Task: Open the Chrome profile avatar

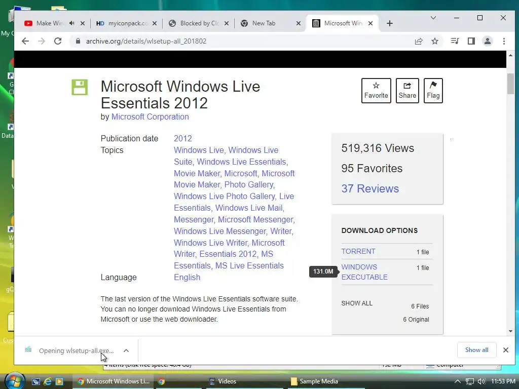Action: coord(488,41)
